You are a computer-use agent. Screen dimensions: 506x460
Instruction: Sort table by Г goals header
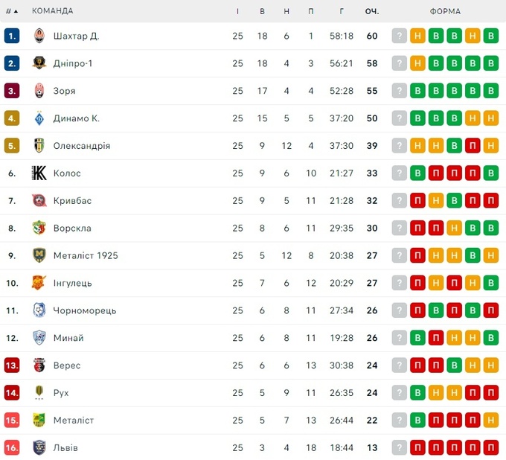(342, 11)
